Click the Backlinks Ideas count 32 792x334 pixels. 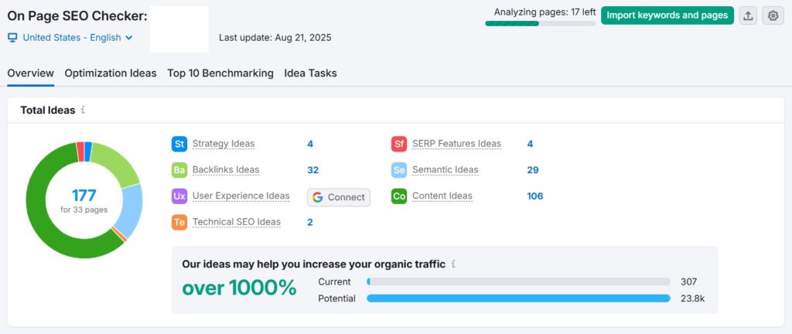click(x=312, y=170)
